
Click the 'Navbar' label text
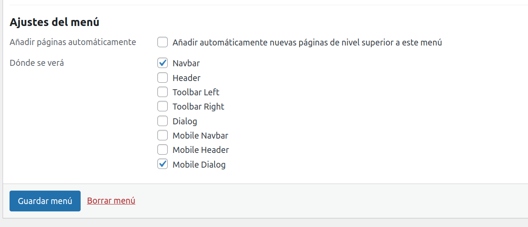click(x=186, y=63)
